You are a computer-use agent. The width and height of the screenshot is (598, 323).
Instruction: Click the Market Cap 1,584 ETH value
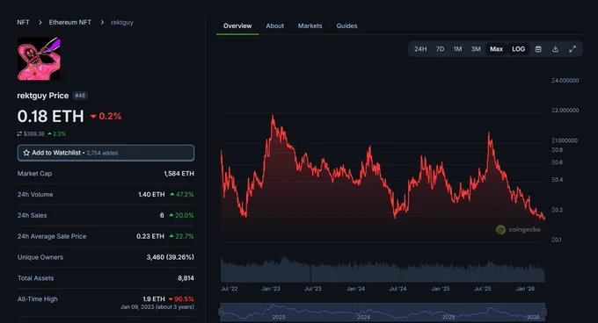click(179, 174)
